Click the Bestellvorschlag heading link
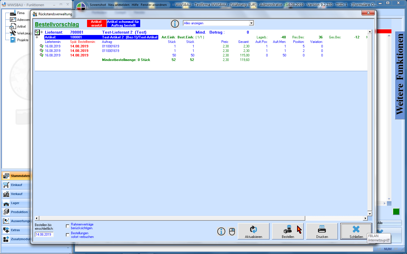 coord(57,25)
